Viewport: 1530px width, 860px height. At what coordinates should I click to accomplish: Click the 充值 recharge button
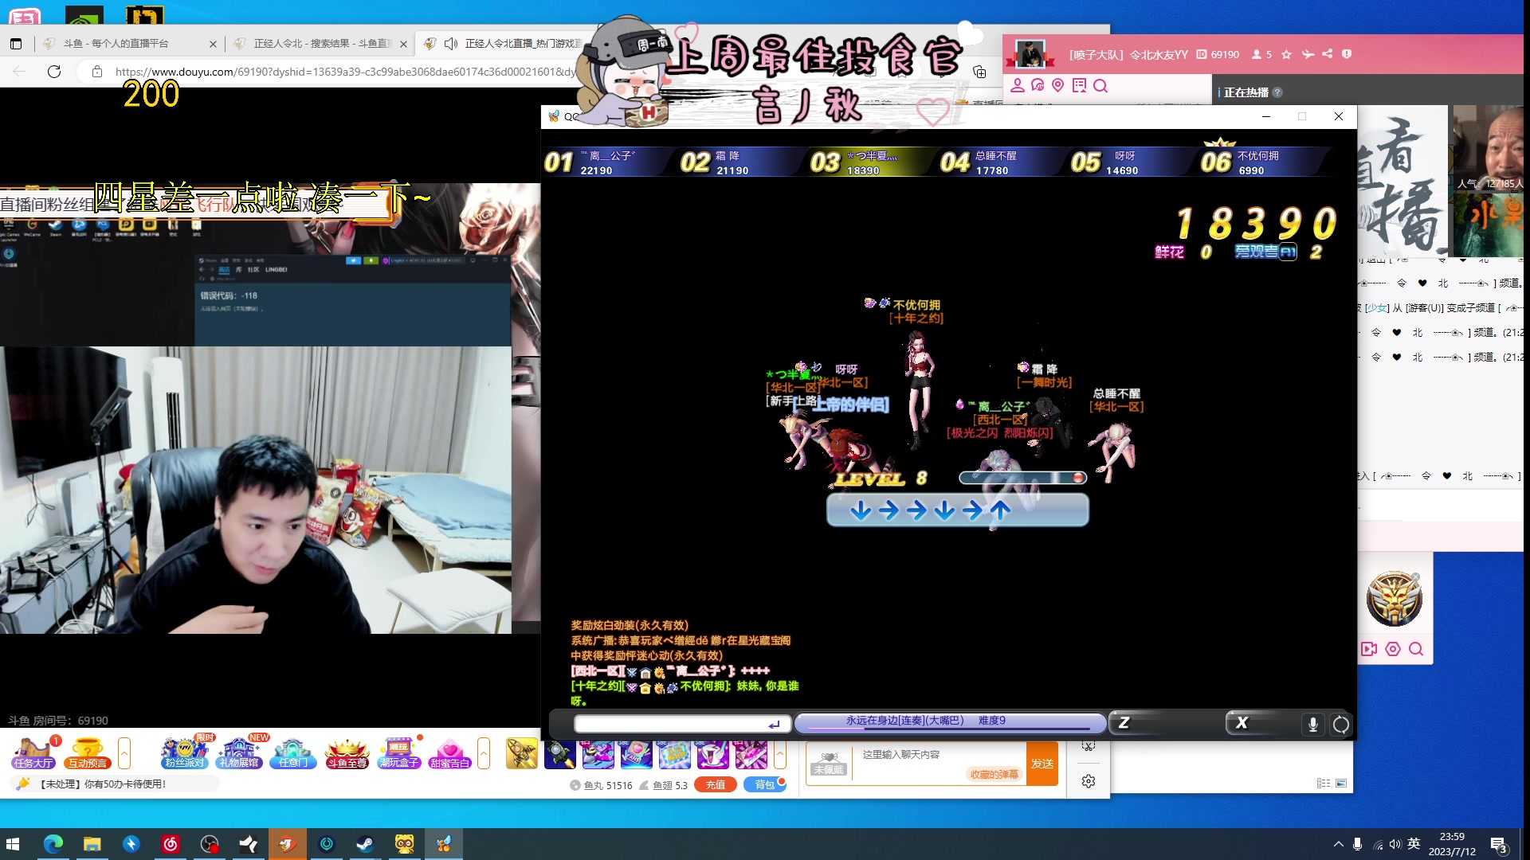[x=716, y=784]
